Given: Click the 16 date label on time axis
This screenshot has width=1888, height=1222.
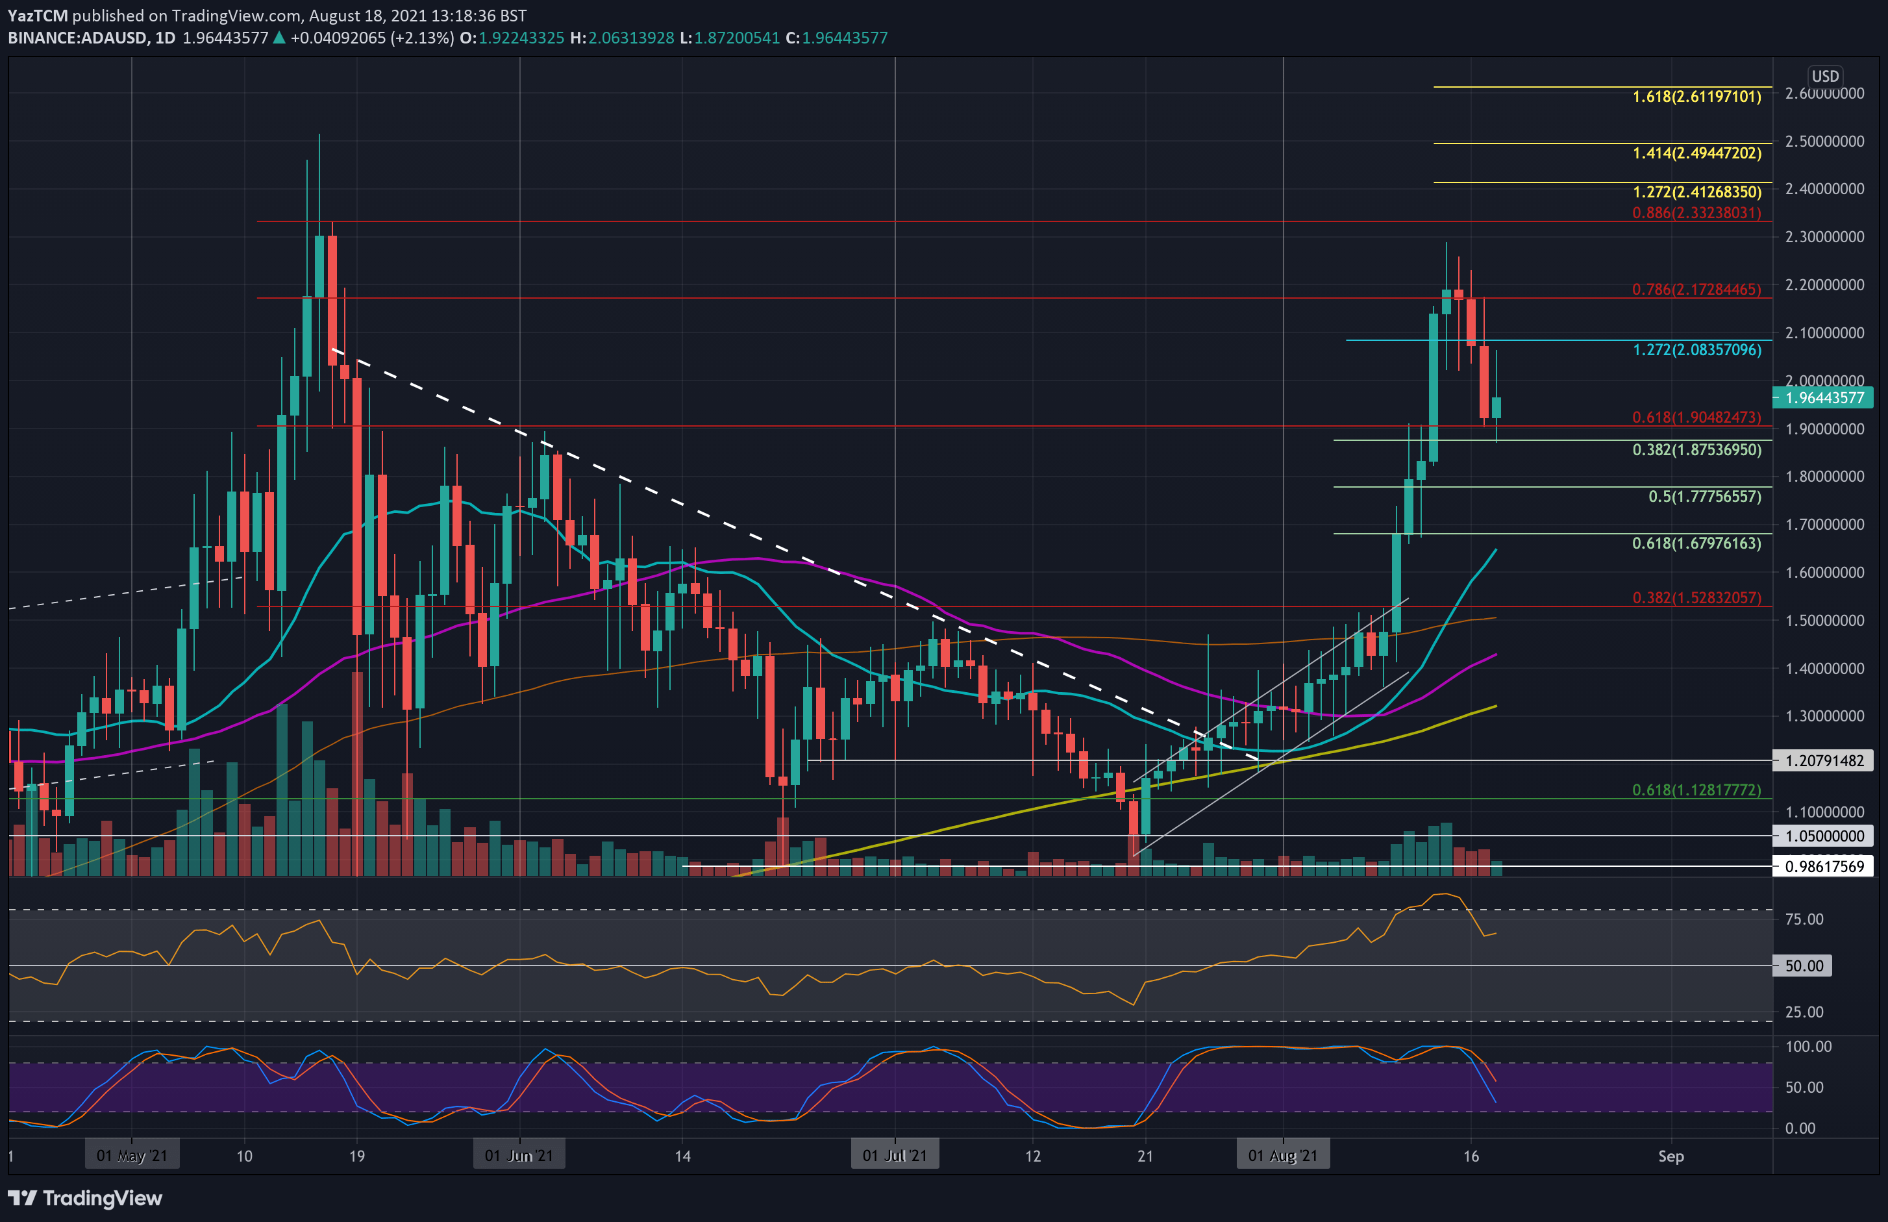Looking at the screenshot, I should point(1471,1156).
